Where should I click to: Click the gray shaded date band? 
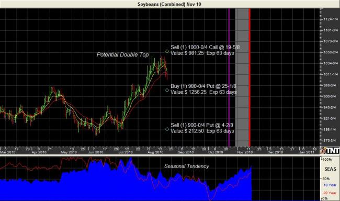coord(242,77)
